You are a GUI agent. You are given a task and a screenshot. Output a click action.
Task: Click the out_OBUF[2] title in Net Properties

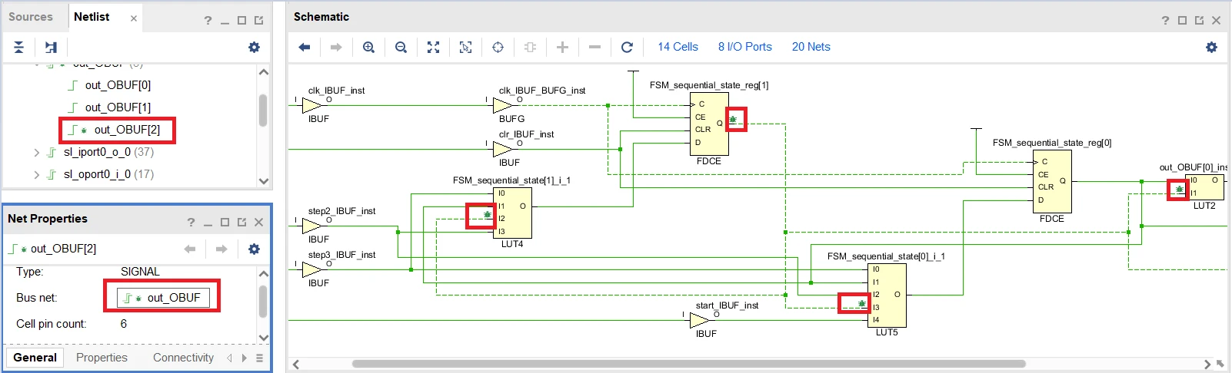[x=64, y=249]
